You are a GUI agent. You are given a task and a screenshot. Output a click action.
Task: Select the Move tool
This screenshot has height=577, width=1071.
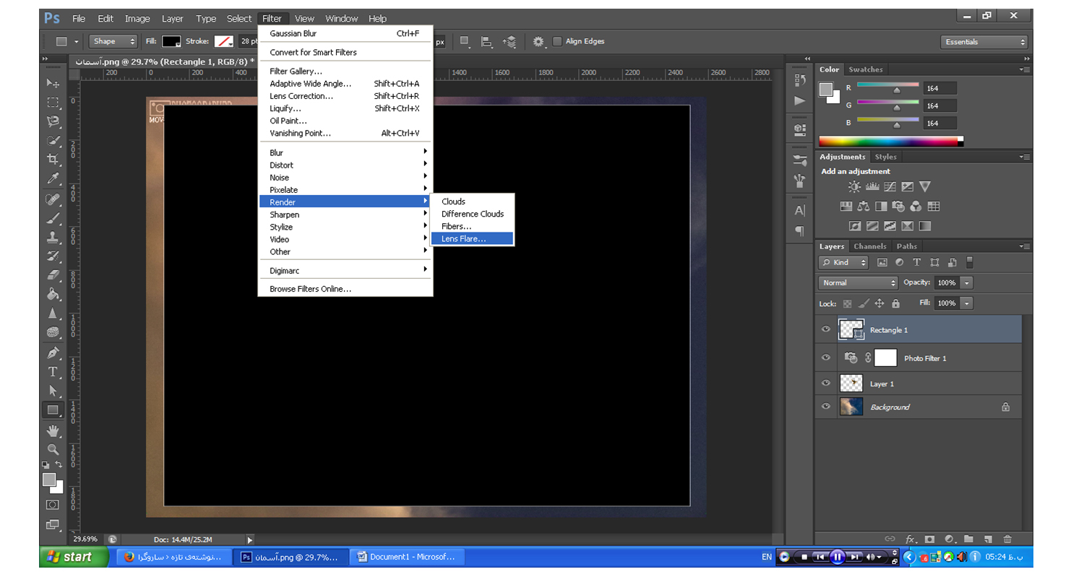click(x=53, y=84)
